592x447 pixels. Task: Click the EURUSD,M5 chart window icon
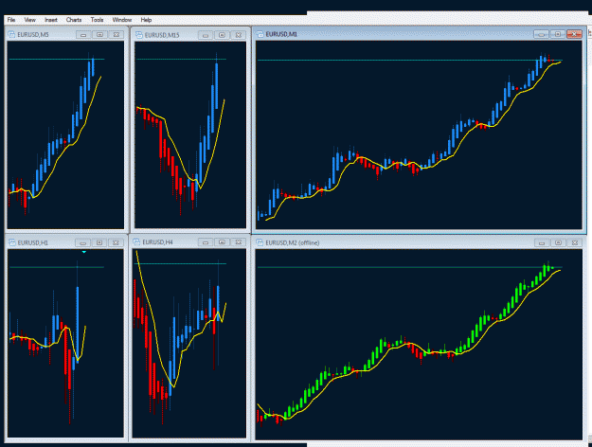point(11,35)
